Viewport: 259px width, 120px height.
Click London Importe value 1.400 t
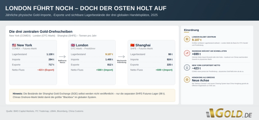point(109,60)
